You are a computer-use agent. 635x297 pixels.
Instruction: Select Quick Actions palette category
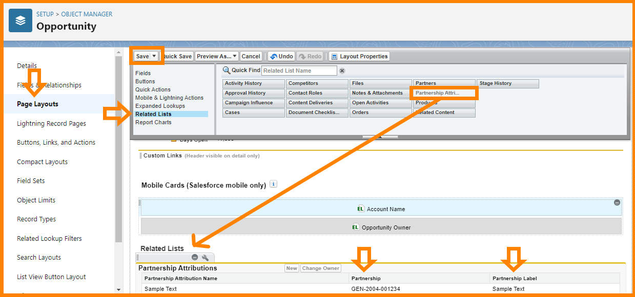153,89
